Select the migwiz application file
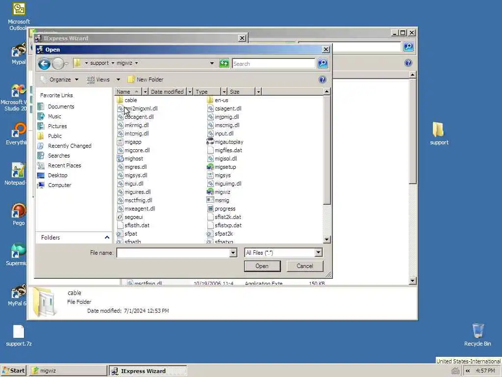Image resolution: width=502 pixels, height=377 pixels. (x=219, y=192)
